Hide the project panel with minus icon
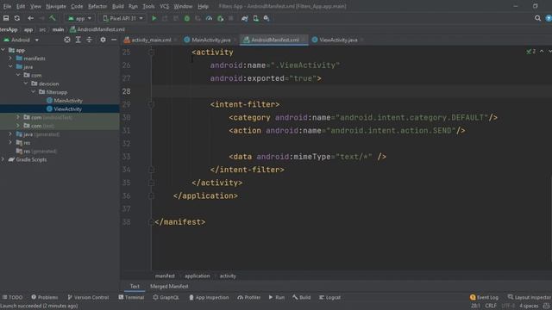This screenshot has height=310, width=552. pyautogui.click(x=114, y=40)
